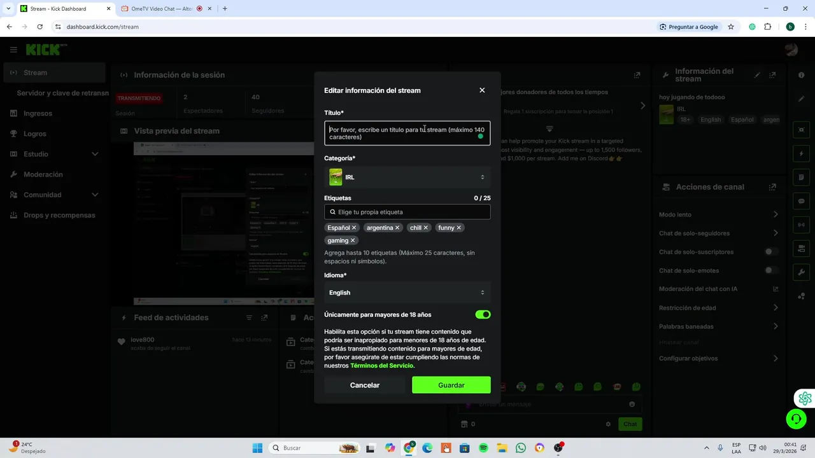Toggle Únicamente para mayores de 18 años
This screenshot has height=458, width=815.
(x=483, y=314)
